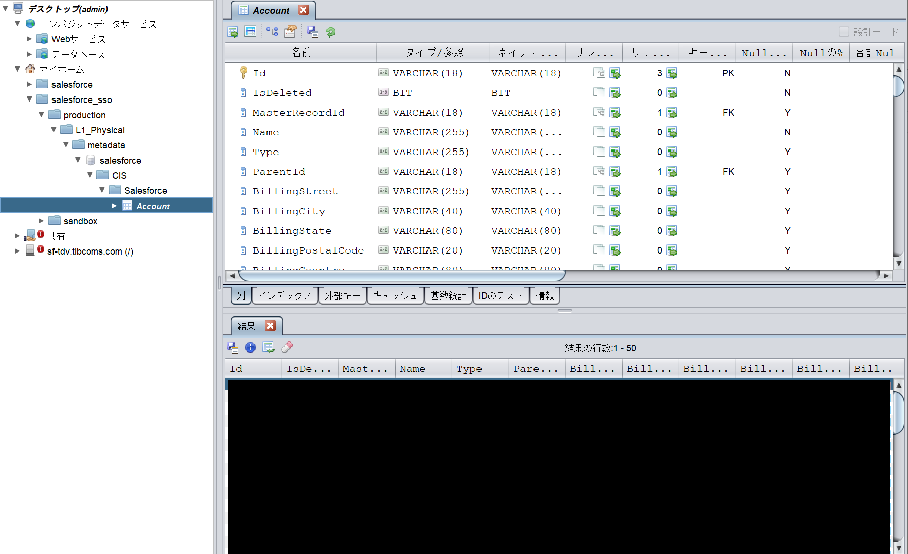
Task: Open the 情報 tab
Action: point(545,295)
